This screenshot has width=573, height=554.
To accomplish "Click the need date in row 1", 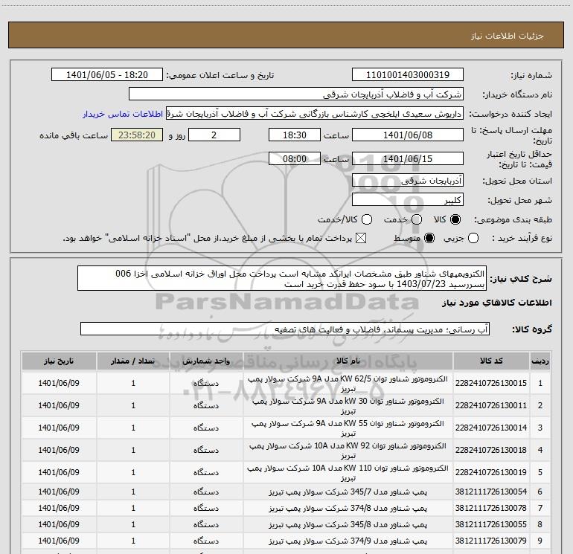I will coord(59,383).
